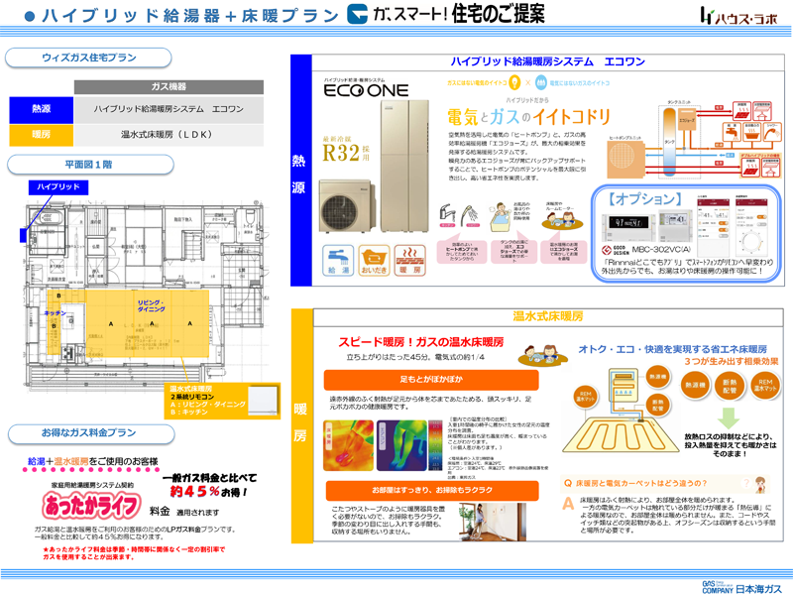Click the blue 熱源 cell in the table
This screenshot has height=595, width=793.
(41, 109)
